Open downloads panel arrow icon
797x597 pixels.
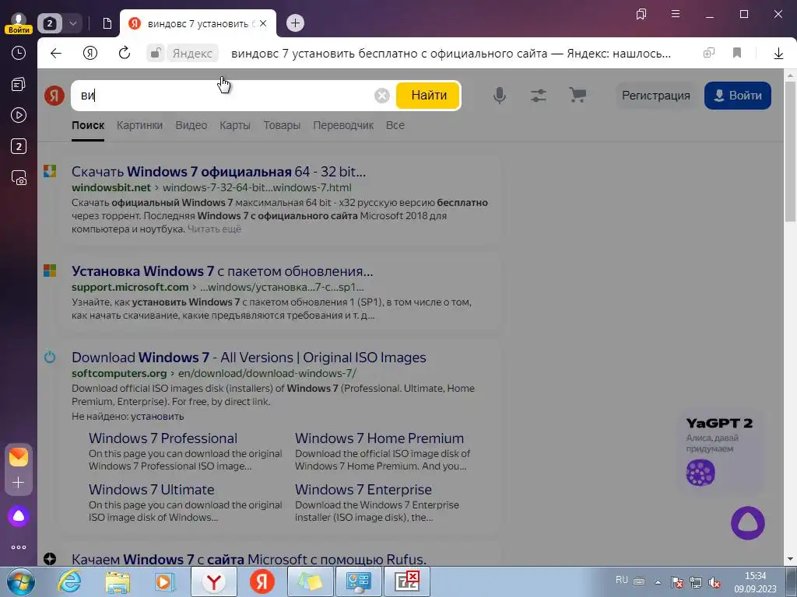[778, 53]
